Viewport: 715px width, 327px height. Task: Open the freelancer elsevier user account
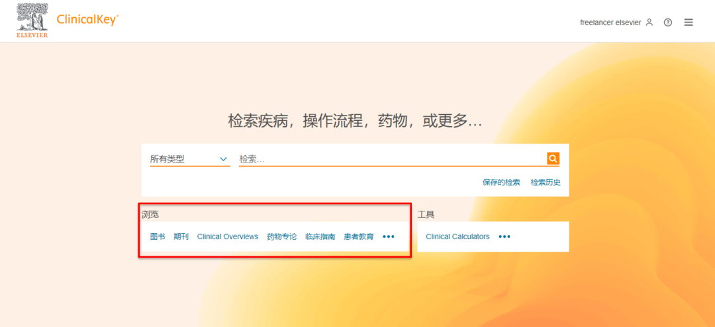616,22
